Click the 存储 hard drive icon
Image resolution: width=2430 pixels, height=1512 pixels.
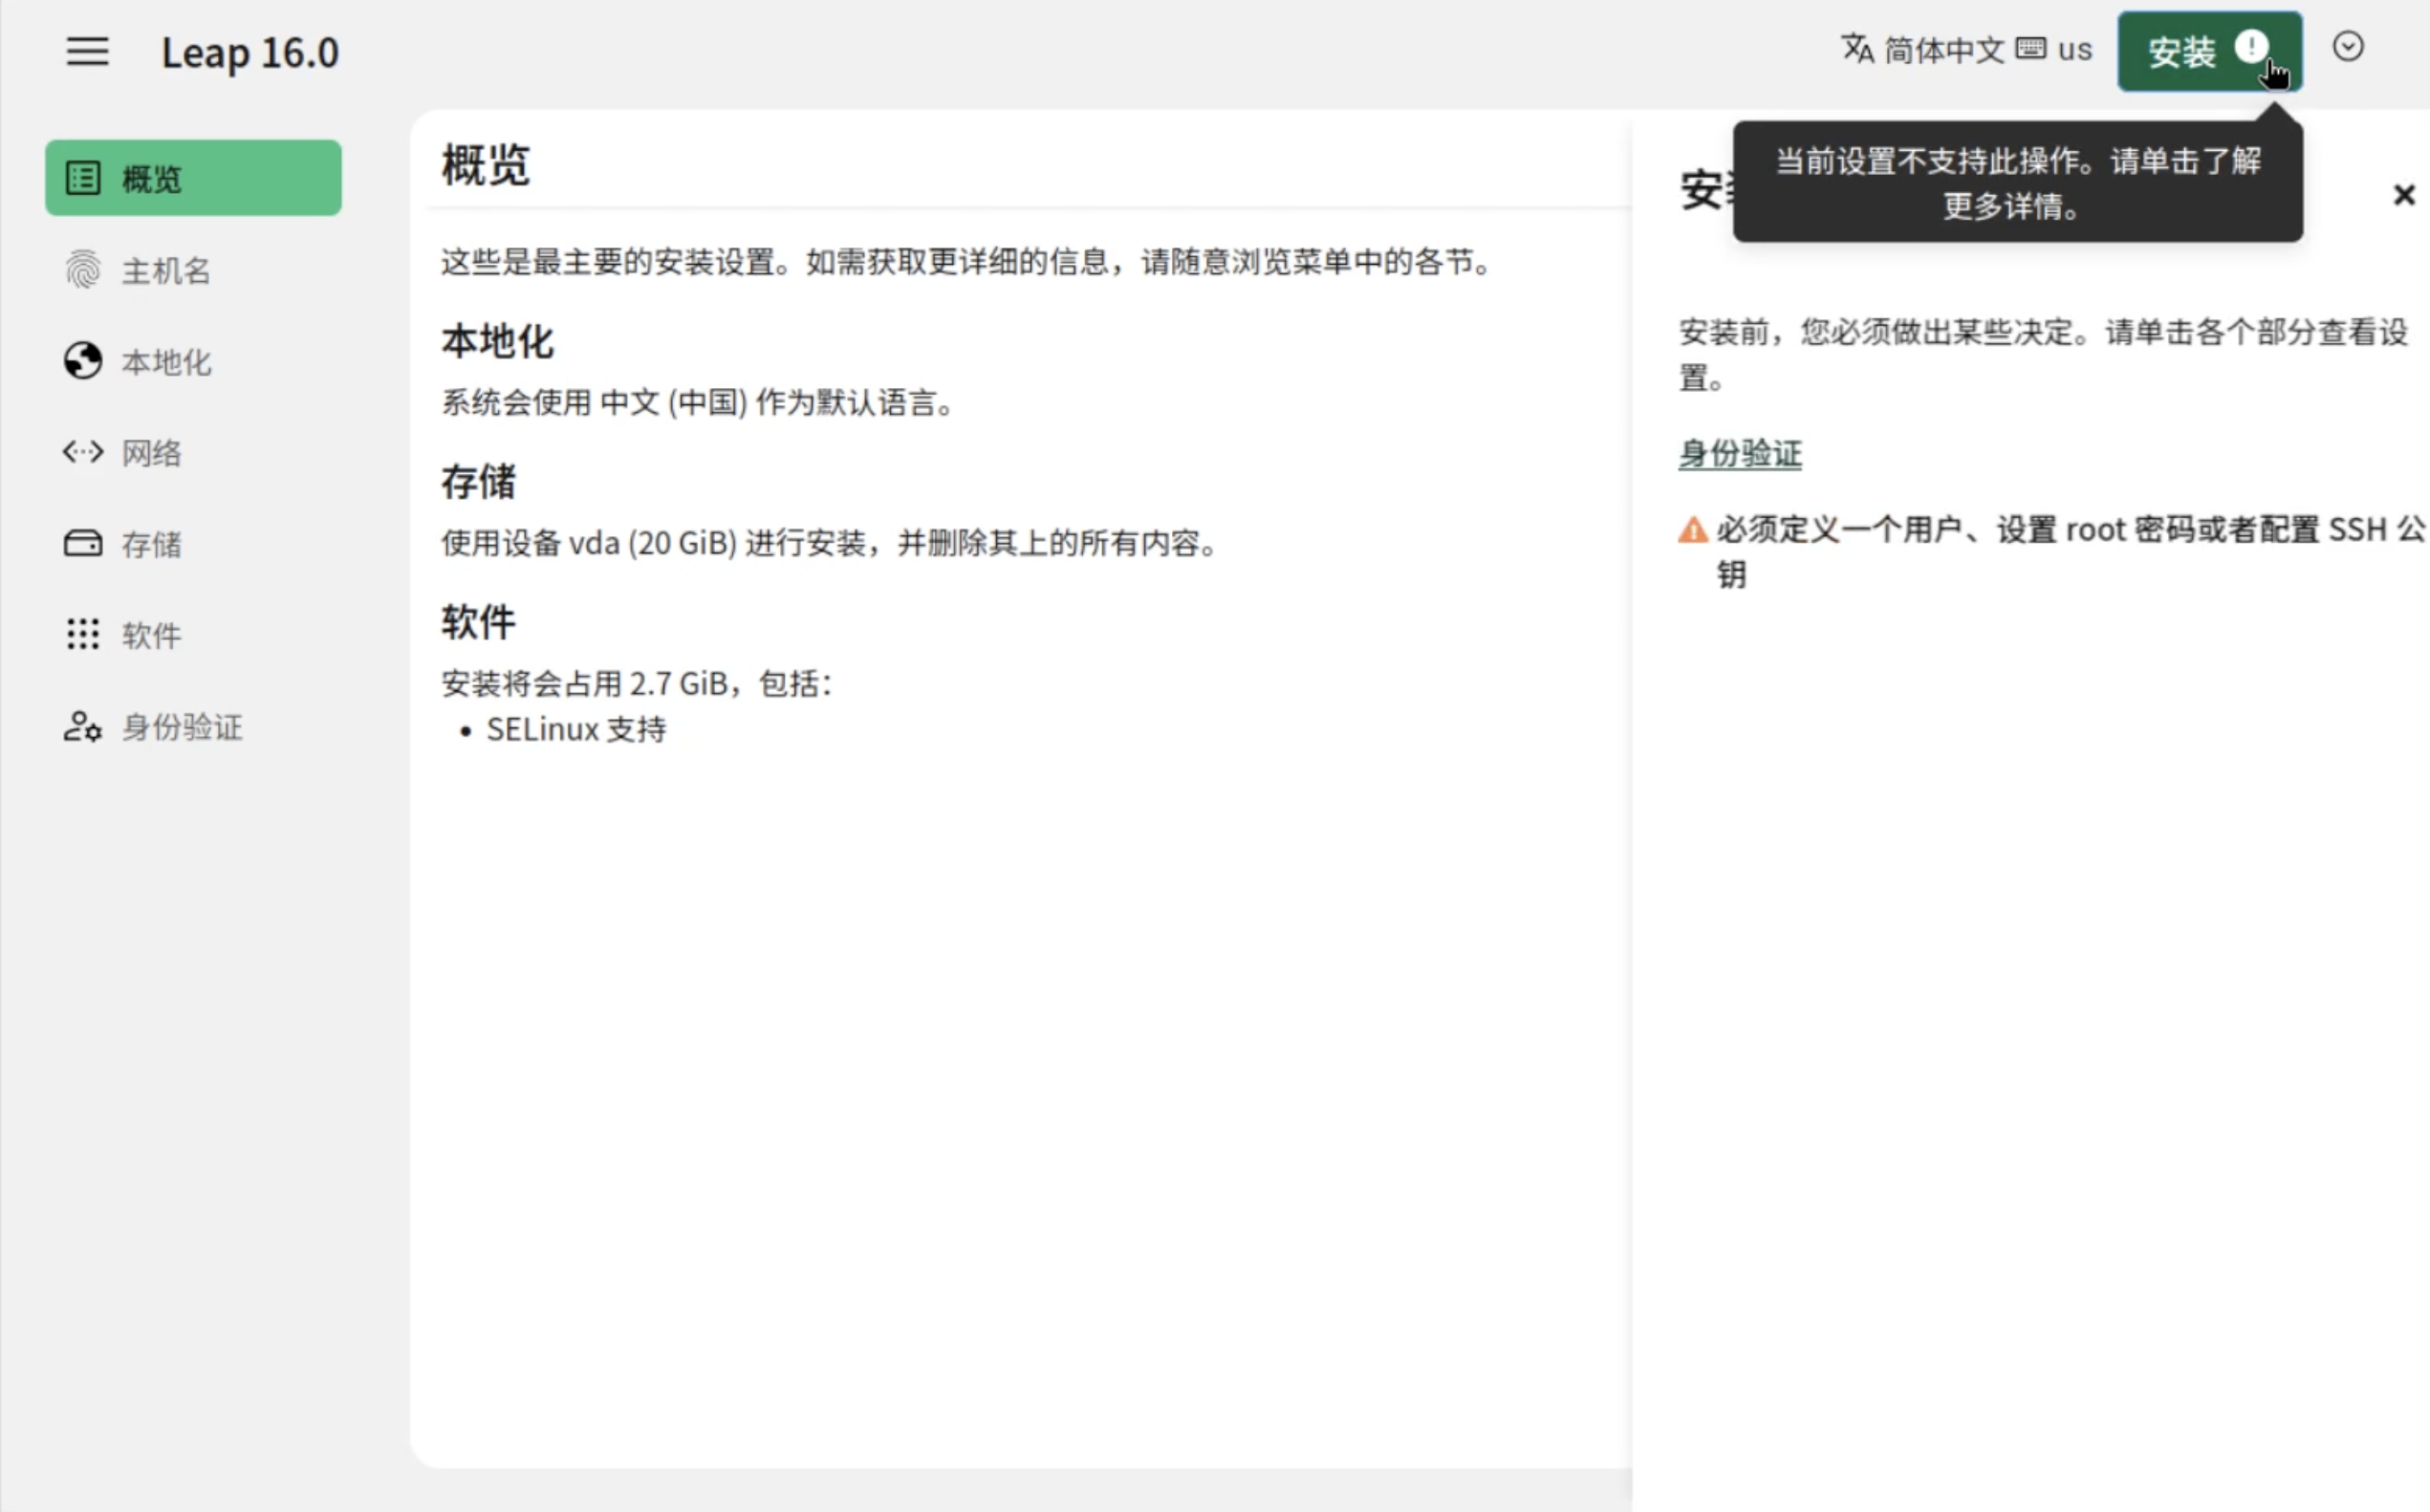click(83, 543)
